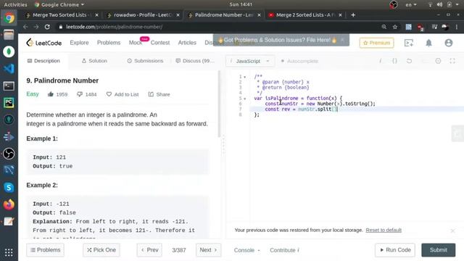Click the curly braces format code icon
The width and height of the screenshot is (464, 261).
point(394,61)
